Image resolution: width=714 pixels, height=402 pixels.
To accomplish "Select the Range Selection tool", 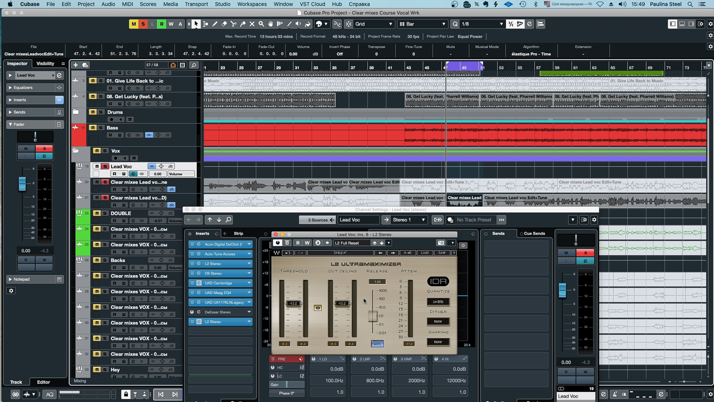I will point(205,24).
